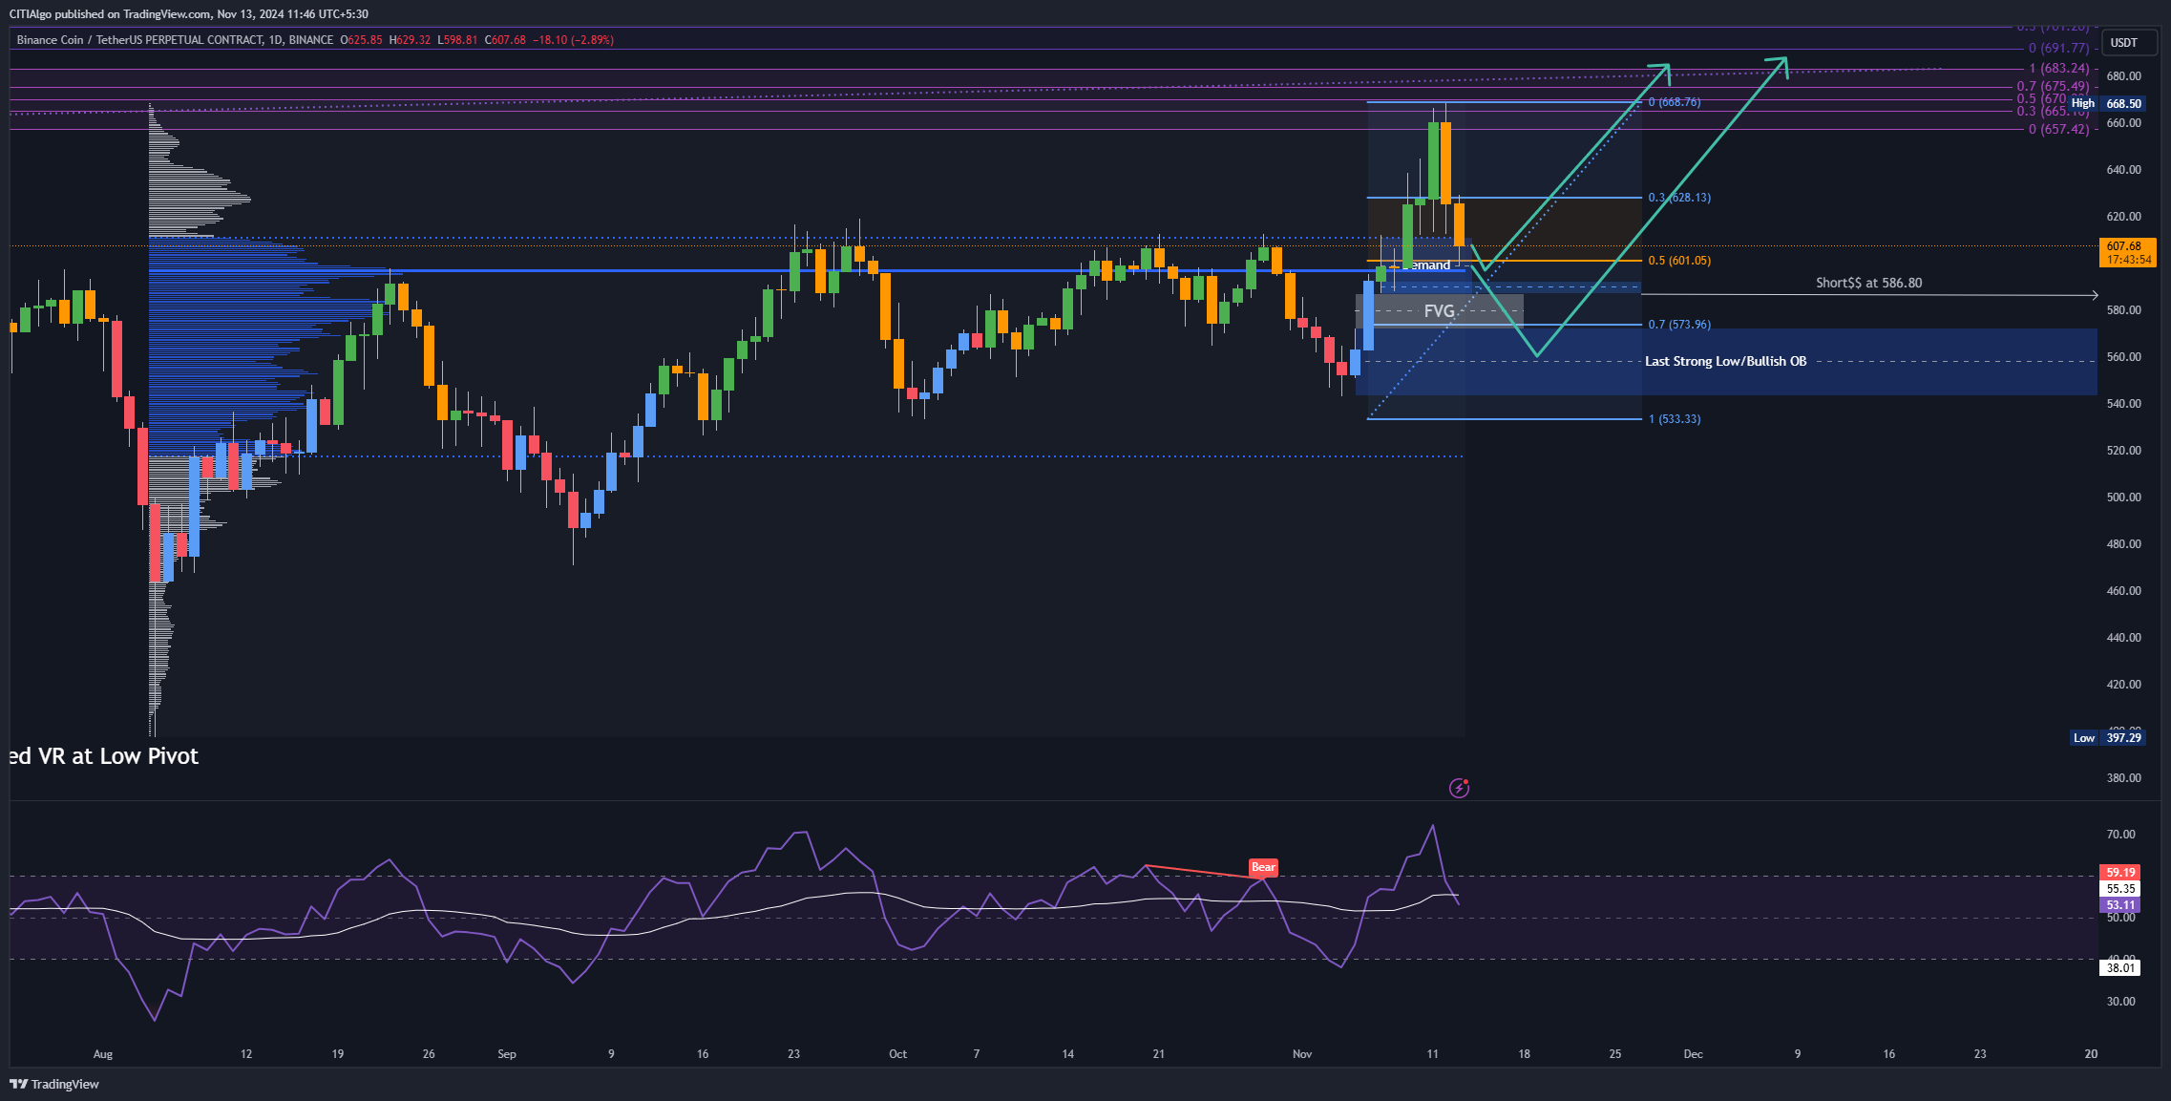Click the Nov label on the date axis
This screenshot has height=1101, width=2171.
pyautogui.click(x=1302, y=1054)
